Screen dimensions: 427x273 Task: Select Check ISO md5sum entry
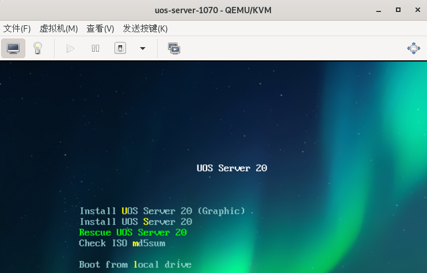(x=122, y=243)
